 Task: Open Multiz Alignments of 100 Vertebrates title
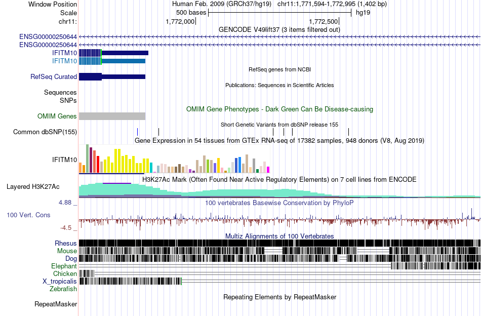(x=279, y=236)
